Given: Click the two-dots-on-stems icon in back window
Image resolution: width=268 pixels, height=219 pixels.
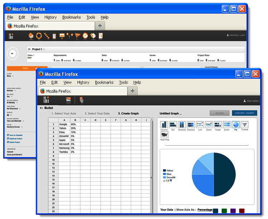Looking at the screenshot, I should coord(70,35).
